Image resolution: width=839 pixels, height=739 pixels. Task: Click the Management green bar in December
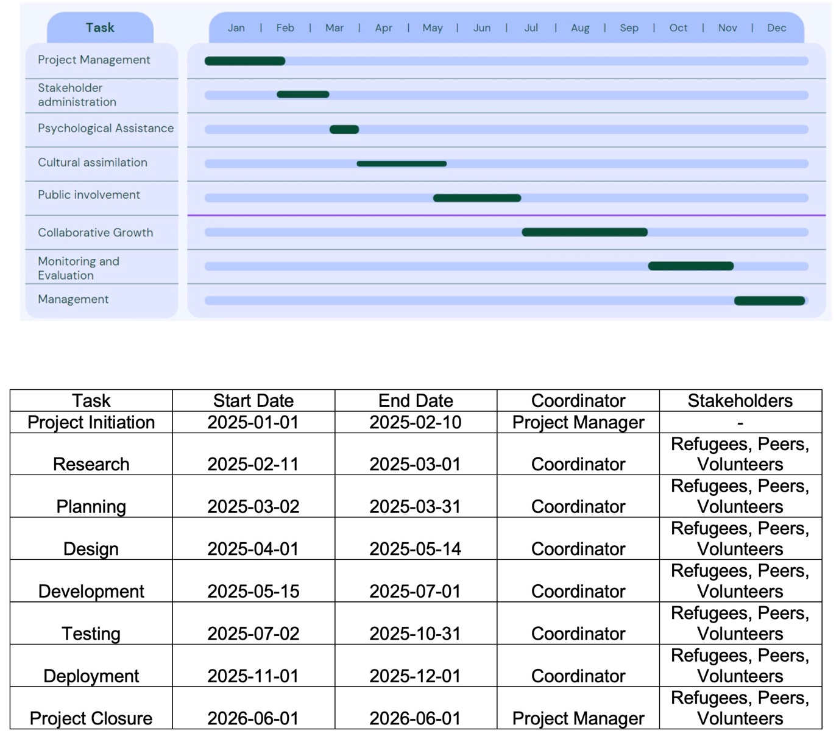pyautogui.click(x=770, y=300)
